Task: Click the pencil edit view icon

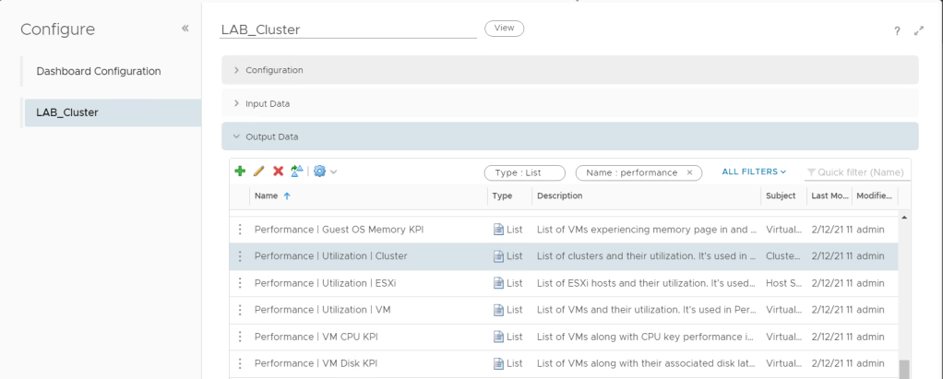Action: coord(258,172)
